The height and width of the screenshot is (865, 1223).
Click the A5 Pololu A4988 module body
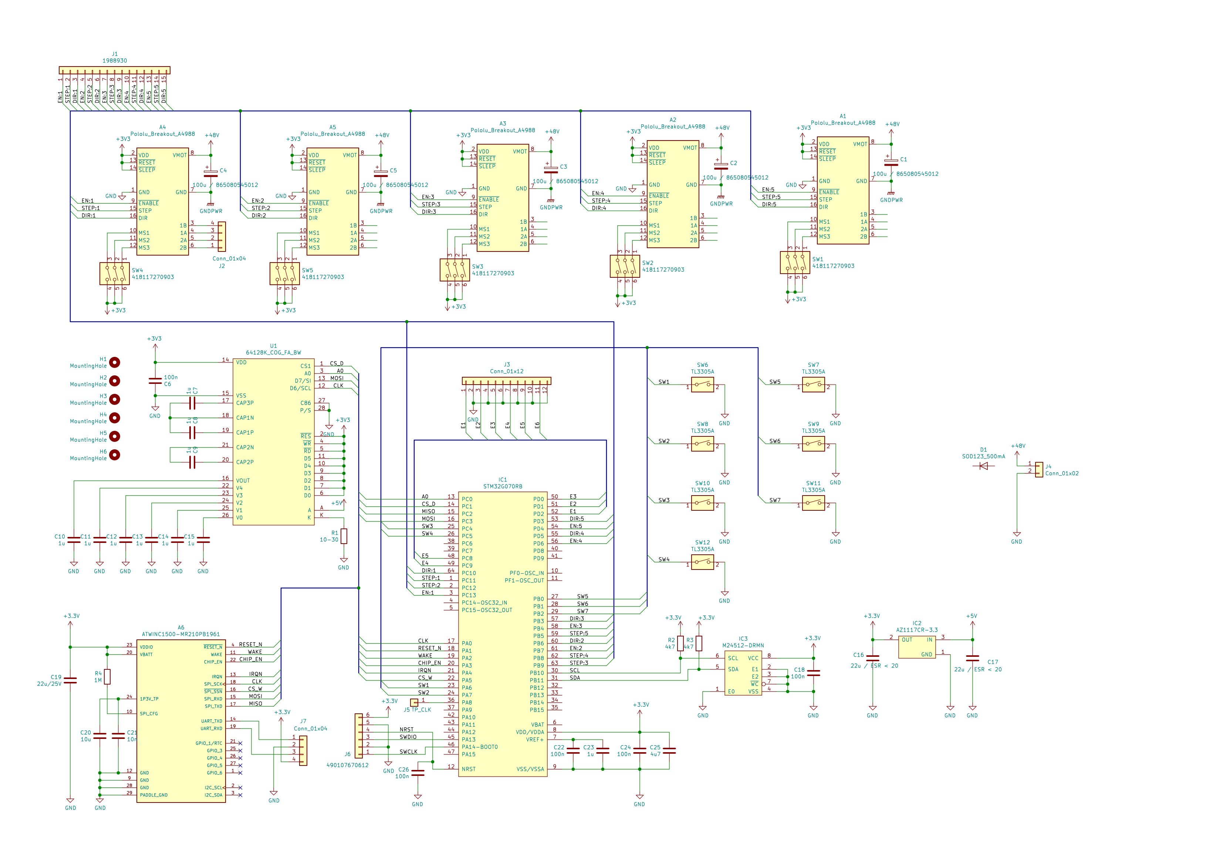pos(332,201)
